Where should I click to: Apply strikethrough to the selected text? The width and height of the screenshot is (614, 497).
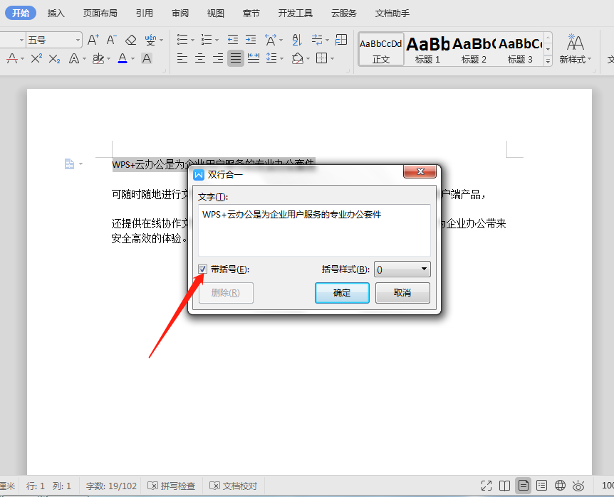pyautogui.click(x=12, y=58)
